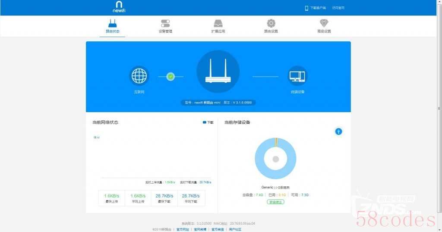442x232 pixels.
Task: Open the 路由状态 router status tab
Action: click(112, 26)
